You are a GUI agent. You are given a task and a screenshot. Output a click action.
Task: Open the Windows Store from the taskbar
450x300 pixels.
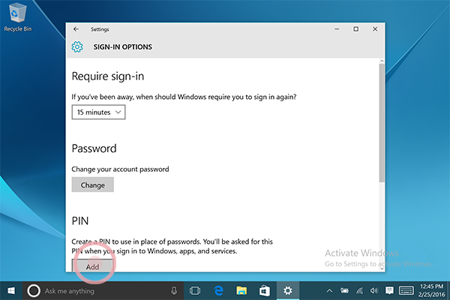coord(265,291)
